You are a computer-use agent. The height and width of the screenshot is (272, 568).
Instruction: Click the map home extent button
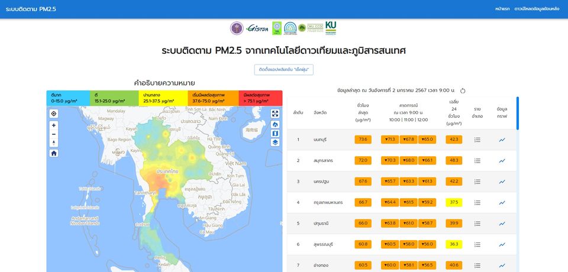(x=54, y=153)
